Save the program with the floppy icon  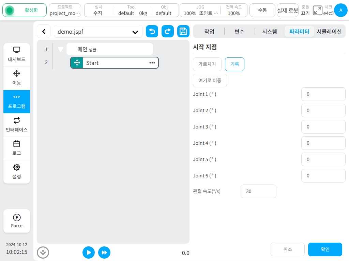(x=183, y=31)
